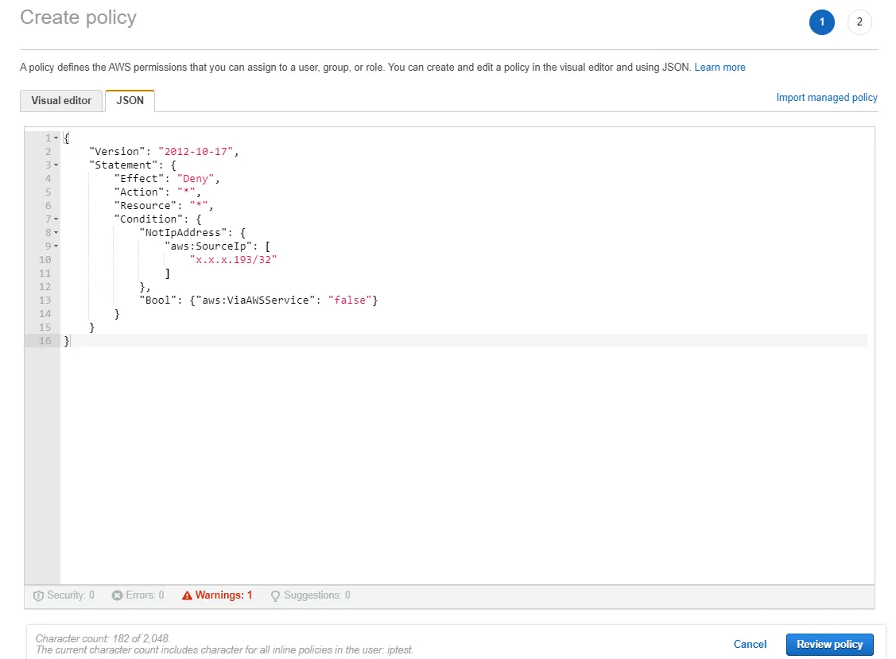Screen dimensions: 896x659
Task: Fold the aws:SourceIp array on line 9
Action: click(56, 246)
